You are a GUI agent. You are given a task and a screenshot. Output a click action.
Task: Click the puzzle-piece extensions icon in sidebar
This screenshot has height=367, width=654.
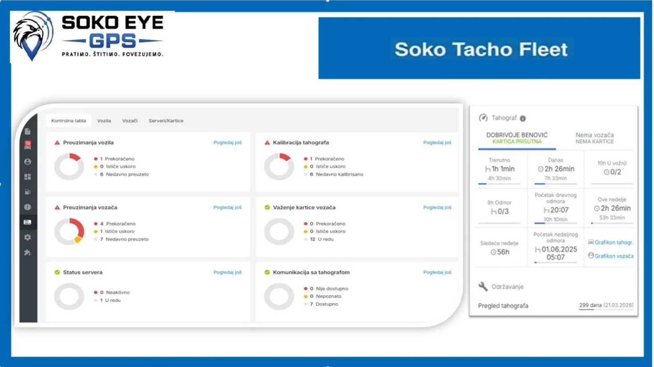pos(28,252)
